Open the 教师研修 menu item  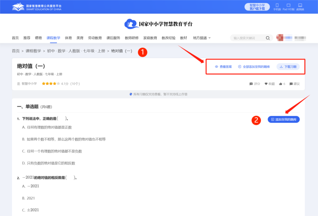131,38
